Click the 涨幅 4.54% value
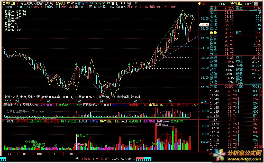Screen dimensions: 264x163 229,62
